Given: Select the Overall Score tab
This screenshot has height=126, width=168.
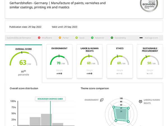Looking at the screenshot, I should coord(24,64).
